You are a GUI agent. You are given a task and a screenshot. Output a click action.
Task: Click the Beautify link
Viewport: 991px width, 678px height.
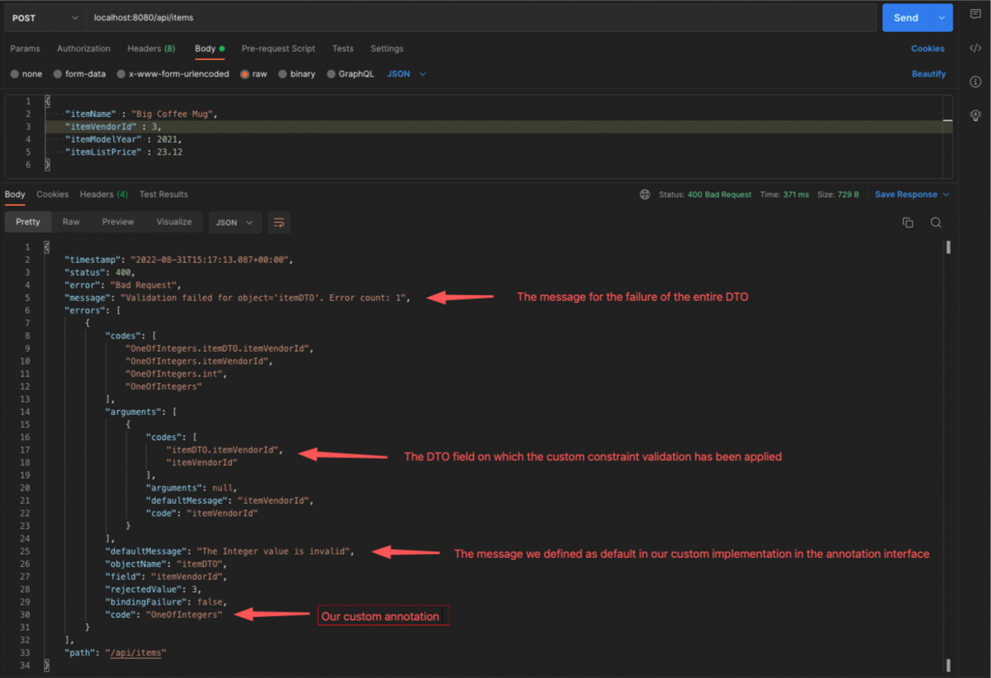(x=928, y=74)
